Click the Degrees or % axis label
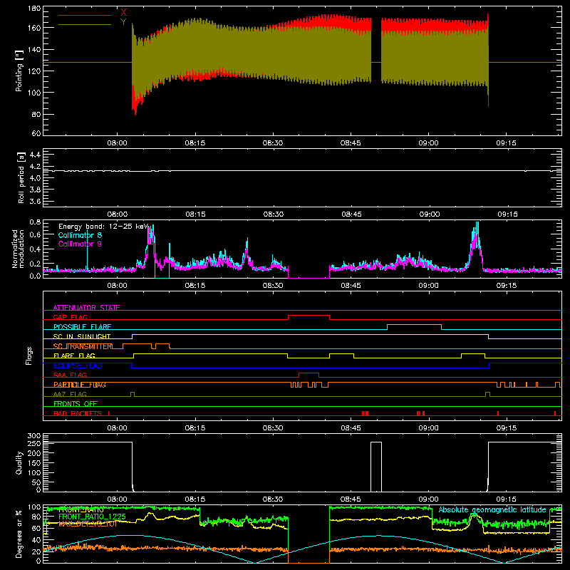The height and width of the screenshot is (570, 570). 19,534
